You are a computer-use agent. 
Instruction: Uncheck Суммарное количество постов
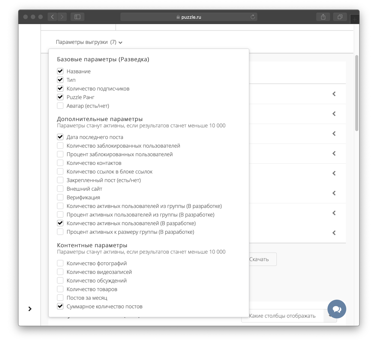[60, 306]
